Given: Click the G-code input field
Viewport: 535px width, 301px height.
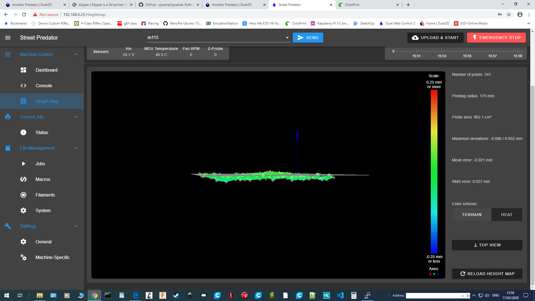Looking at the screenshot, I should [216, 38].
